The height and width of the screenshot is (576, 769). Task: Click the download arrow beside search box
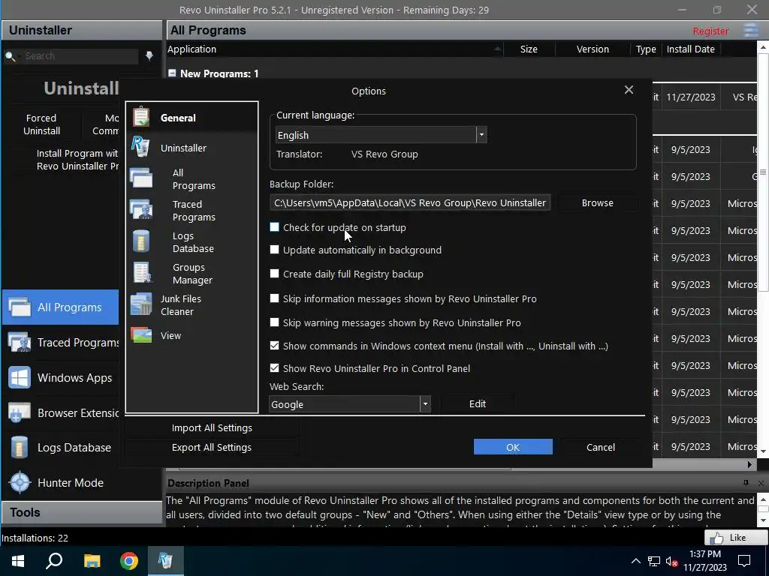(x=149, y=55)
